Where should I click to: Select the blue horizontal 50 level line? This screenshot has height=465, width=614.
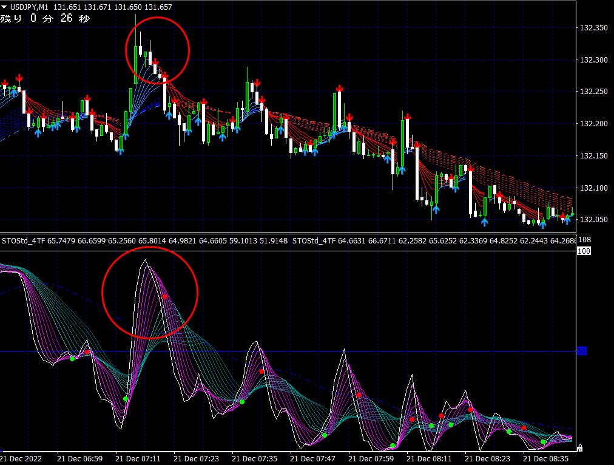[x=288, y=351]
